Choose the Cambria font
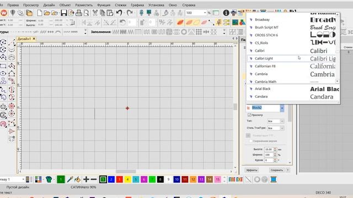This screenshot has width=353, height=198. tap(292, 74)
